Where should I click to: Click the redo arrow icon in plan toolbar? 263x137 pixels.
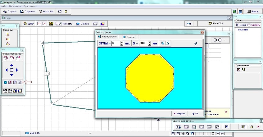(44, 24)
